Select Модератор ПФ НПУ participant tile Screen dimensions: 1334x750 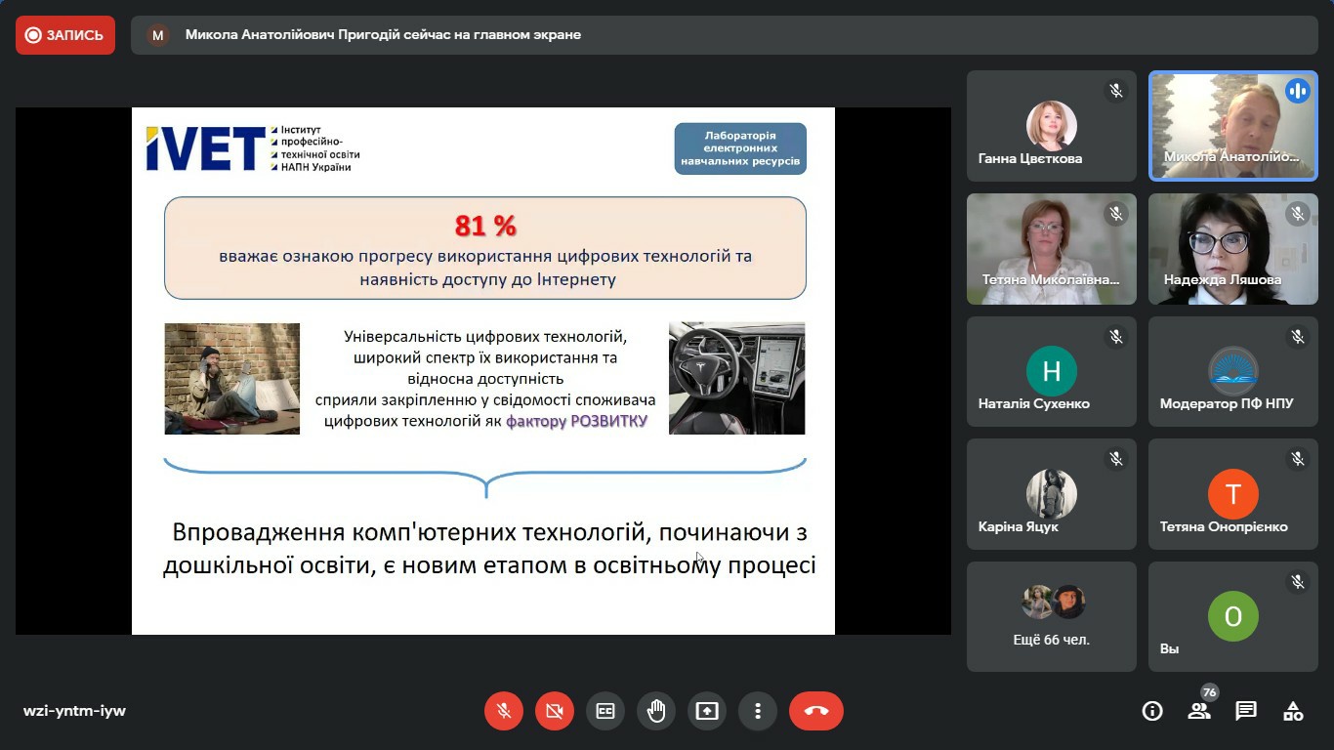click(x=1233, y=372)
